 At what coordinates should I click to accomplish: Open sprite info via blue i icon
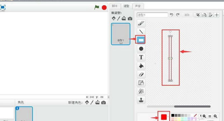[17, 108]
